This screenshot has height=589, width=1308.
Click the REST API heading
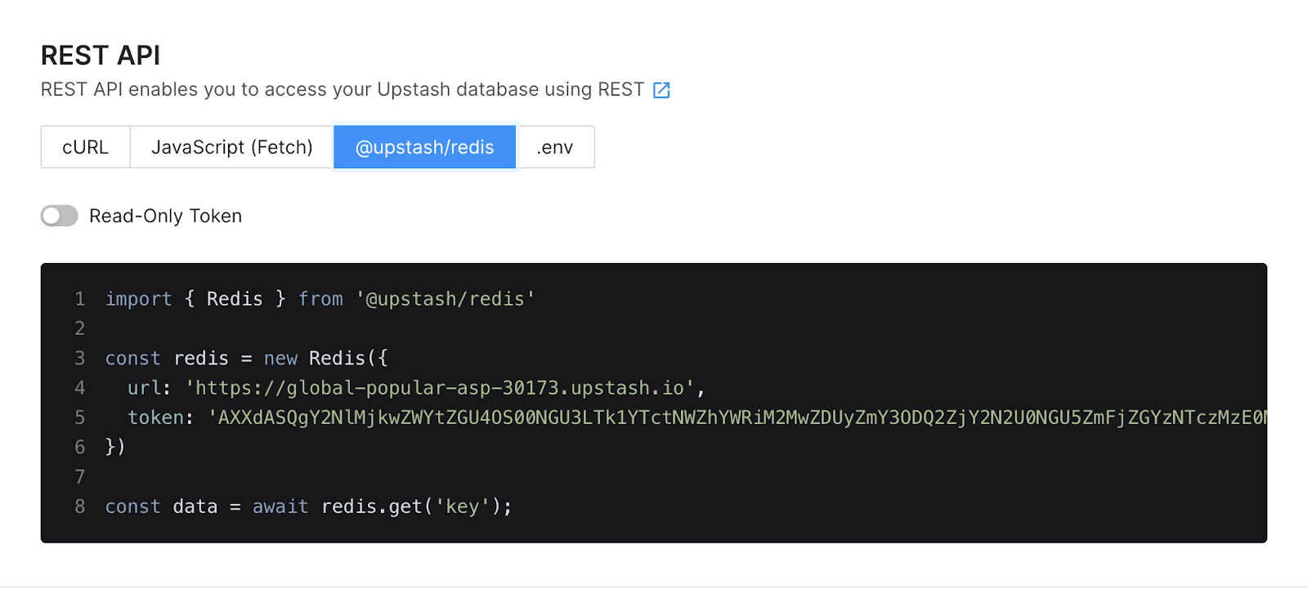tap(101, 56)
